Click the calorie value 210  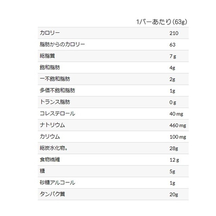pos(173,33)
